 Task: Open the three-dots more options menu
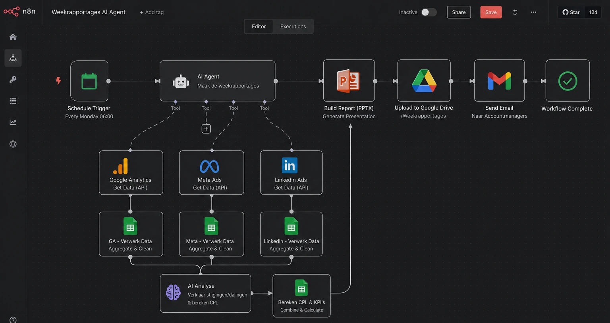pos(533,12)
